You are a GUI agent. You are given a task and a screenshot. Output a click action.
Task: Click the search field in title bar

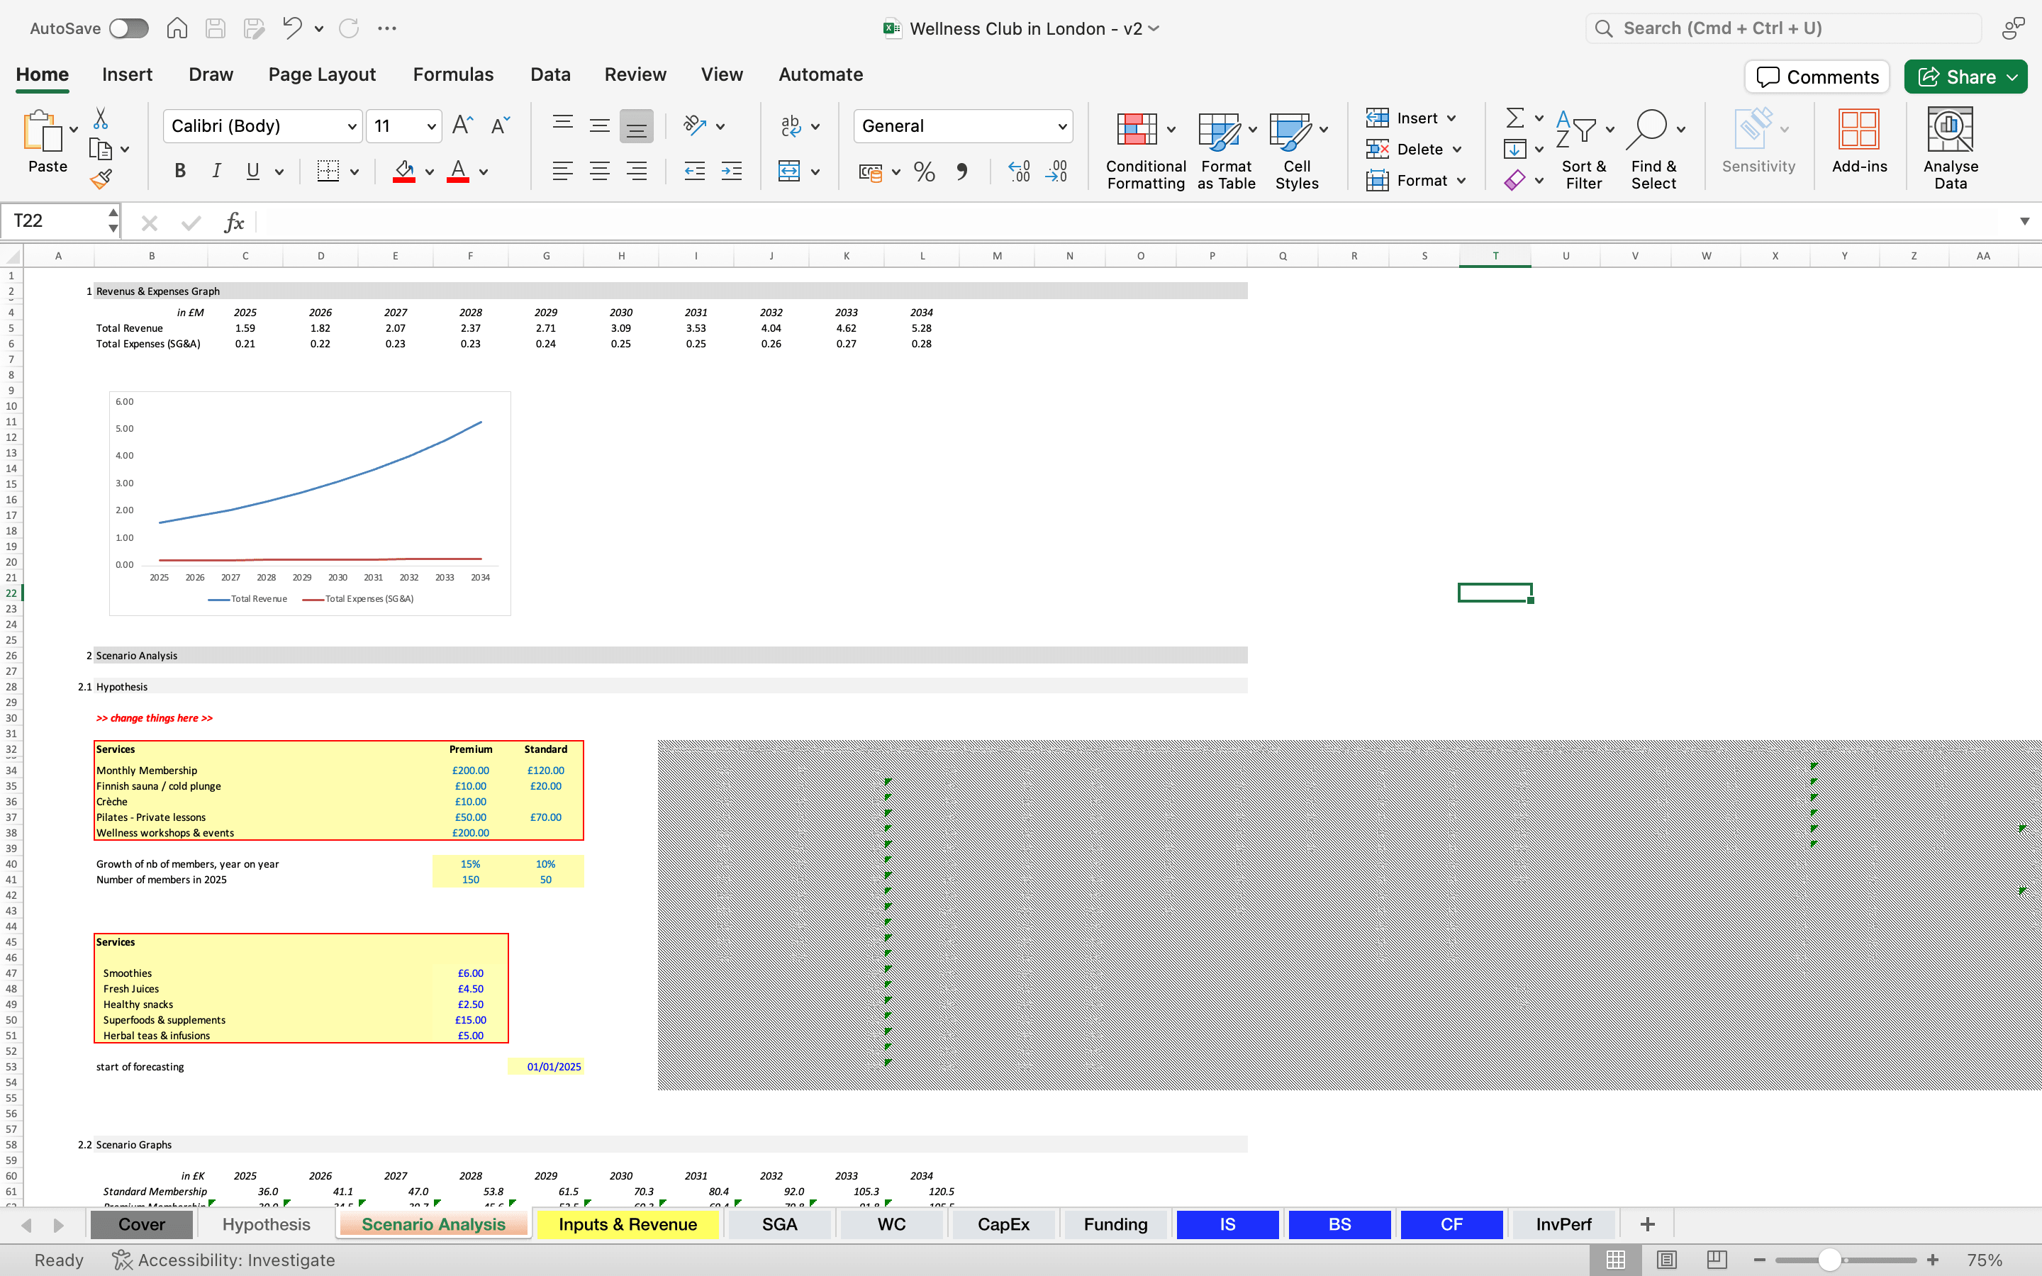pyautogui.click(x=1783, y=28)
